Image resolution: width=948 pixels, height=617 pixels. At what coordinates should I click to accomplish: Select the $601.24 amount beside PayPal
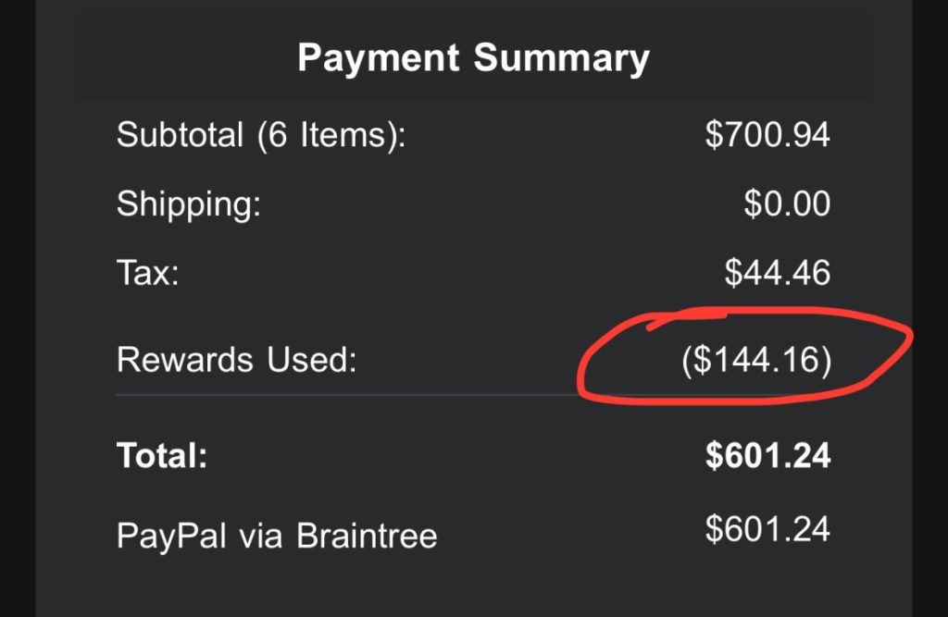767,529
